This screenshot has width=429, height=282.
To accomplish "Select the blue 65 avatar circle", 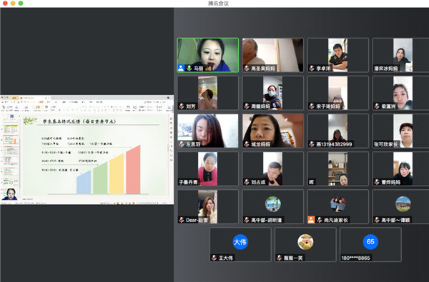I will [x=370, y=242].
